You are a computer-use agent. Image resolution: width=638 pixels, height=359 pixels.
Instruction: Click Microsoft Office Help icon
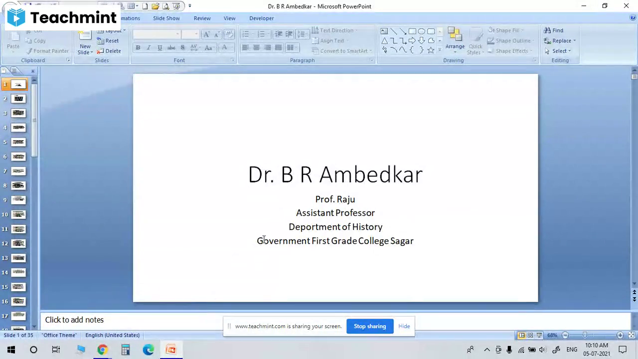(633, 18)
